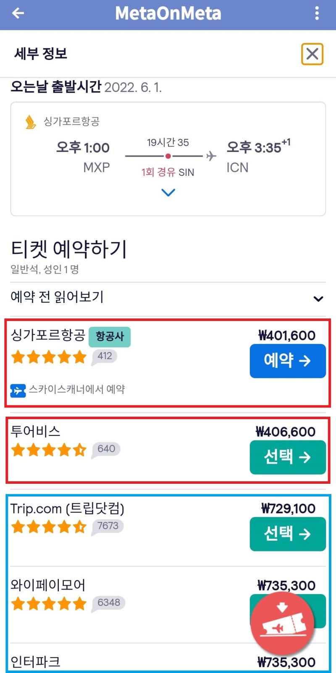Open 6348 reviews bubble for 와이페이모어
Image resolution: width=336 pixels, height=673 pixels.
click(108, 603)
